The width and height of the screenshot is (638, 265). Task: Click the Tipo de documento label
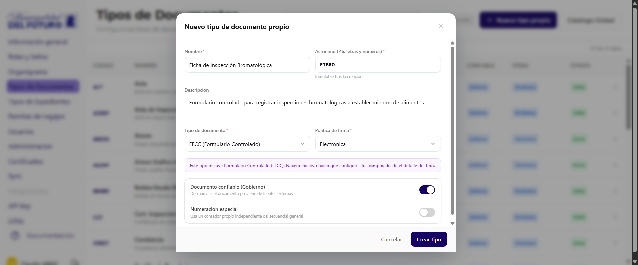click(205, 130)
